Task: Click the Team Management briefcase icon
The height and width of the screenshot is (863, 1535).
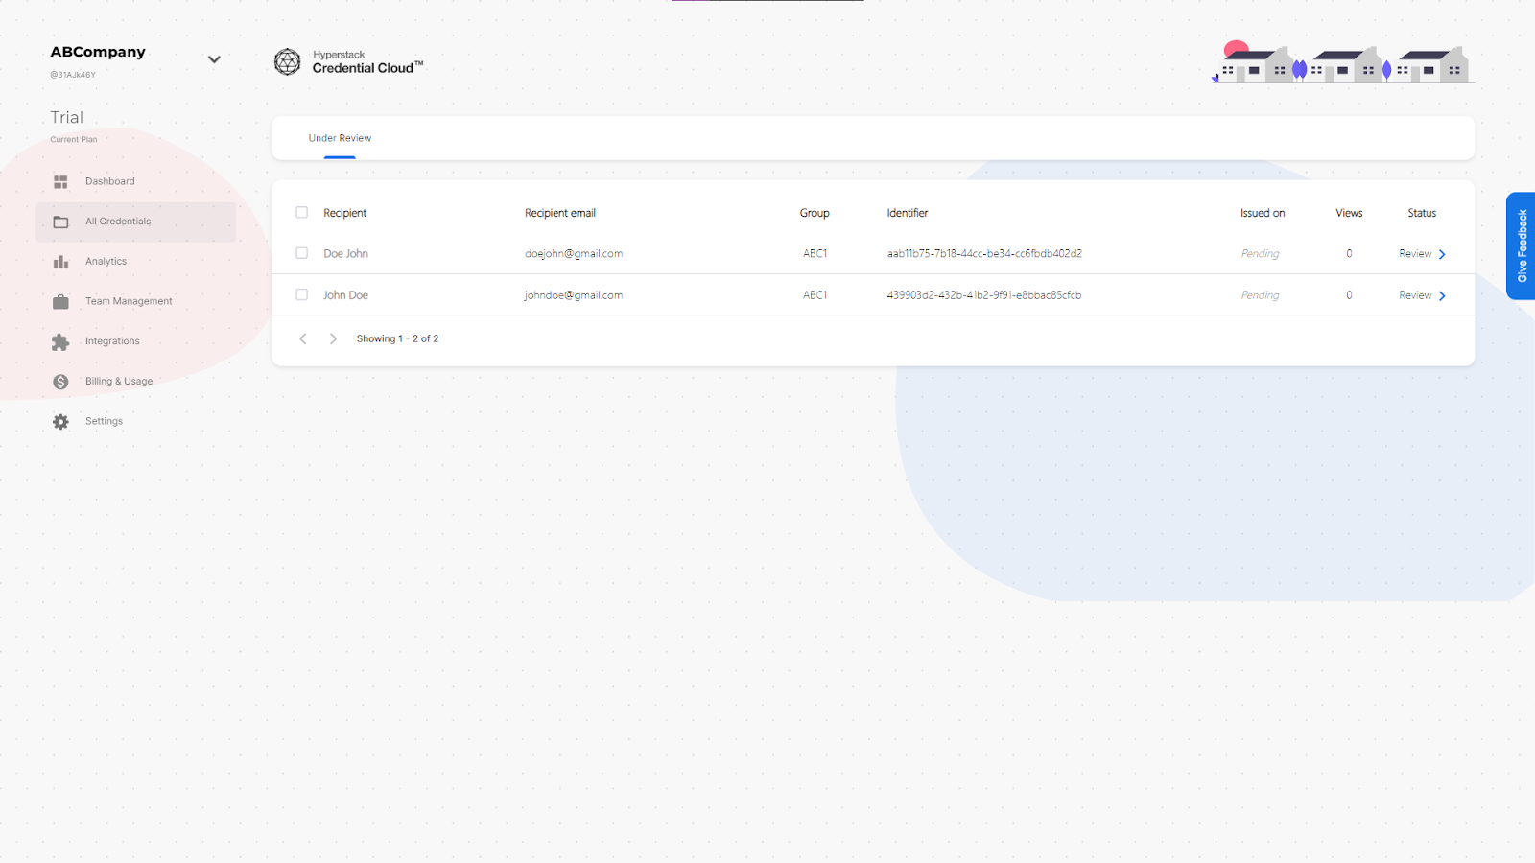Action: tap(60, 301)
